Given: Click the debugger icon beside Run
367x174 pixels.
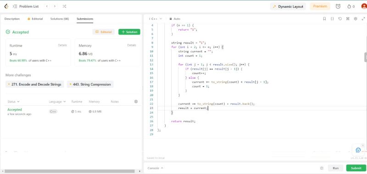Looking at the screenshot, I should [322, 168].
